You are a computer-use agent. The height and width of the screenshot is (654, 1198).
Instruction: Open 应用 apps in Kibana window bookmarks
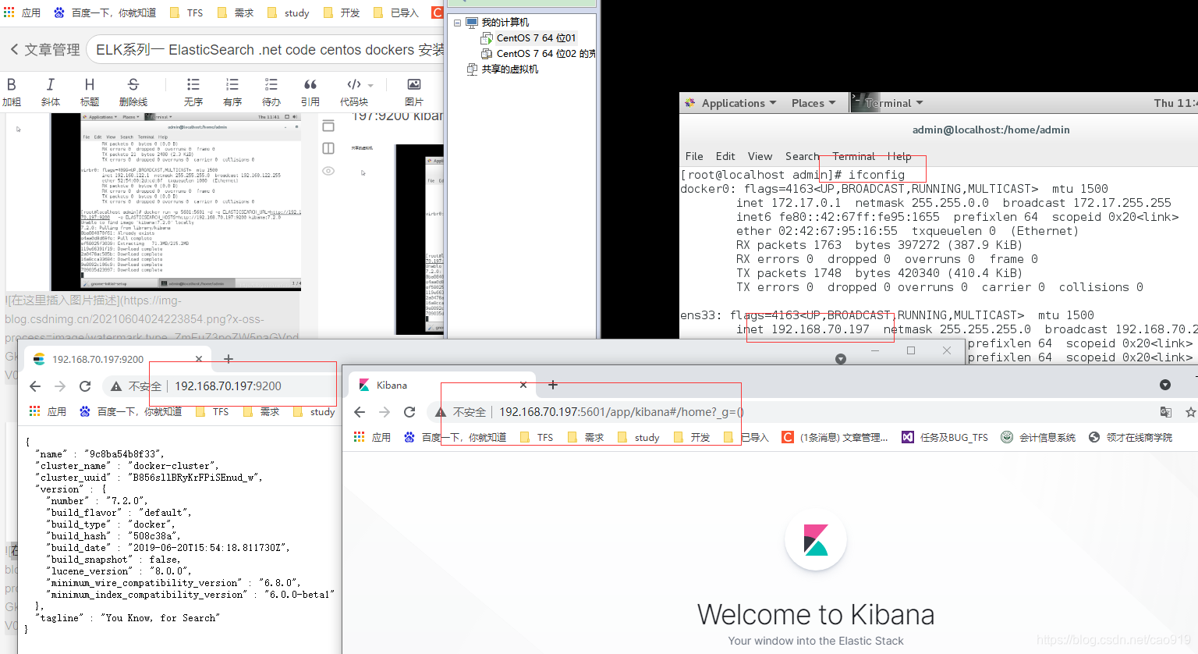[372, 437]
